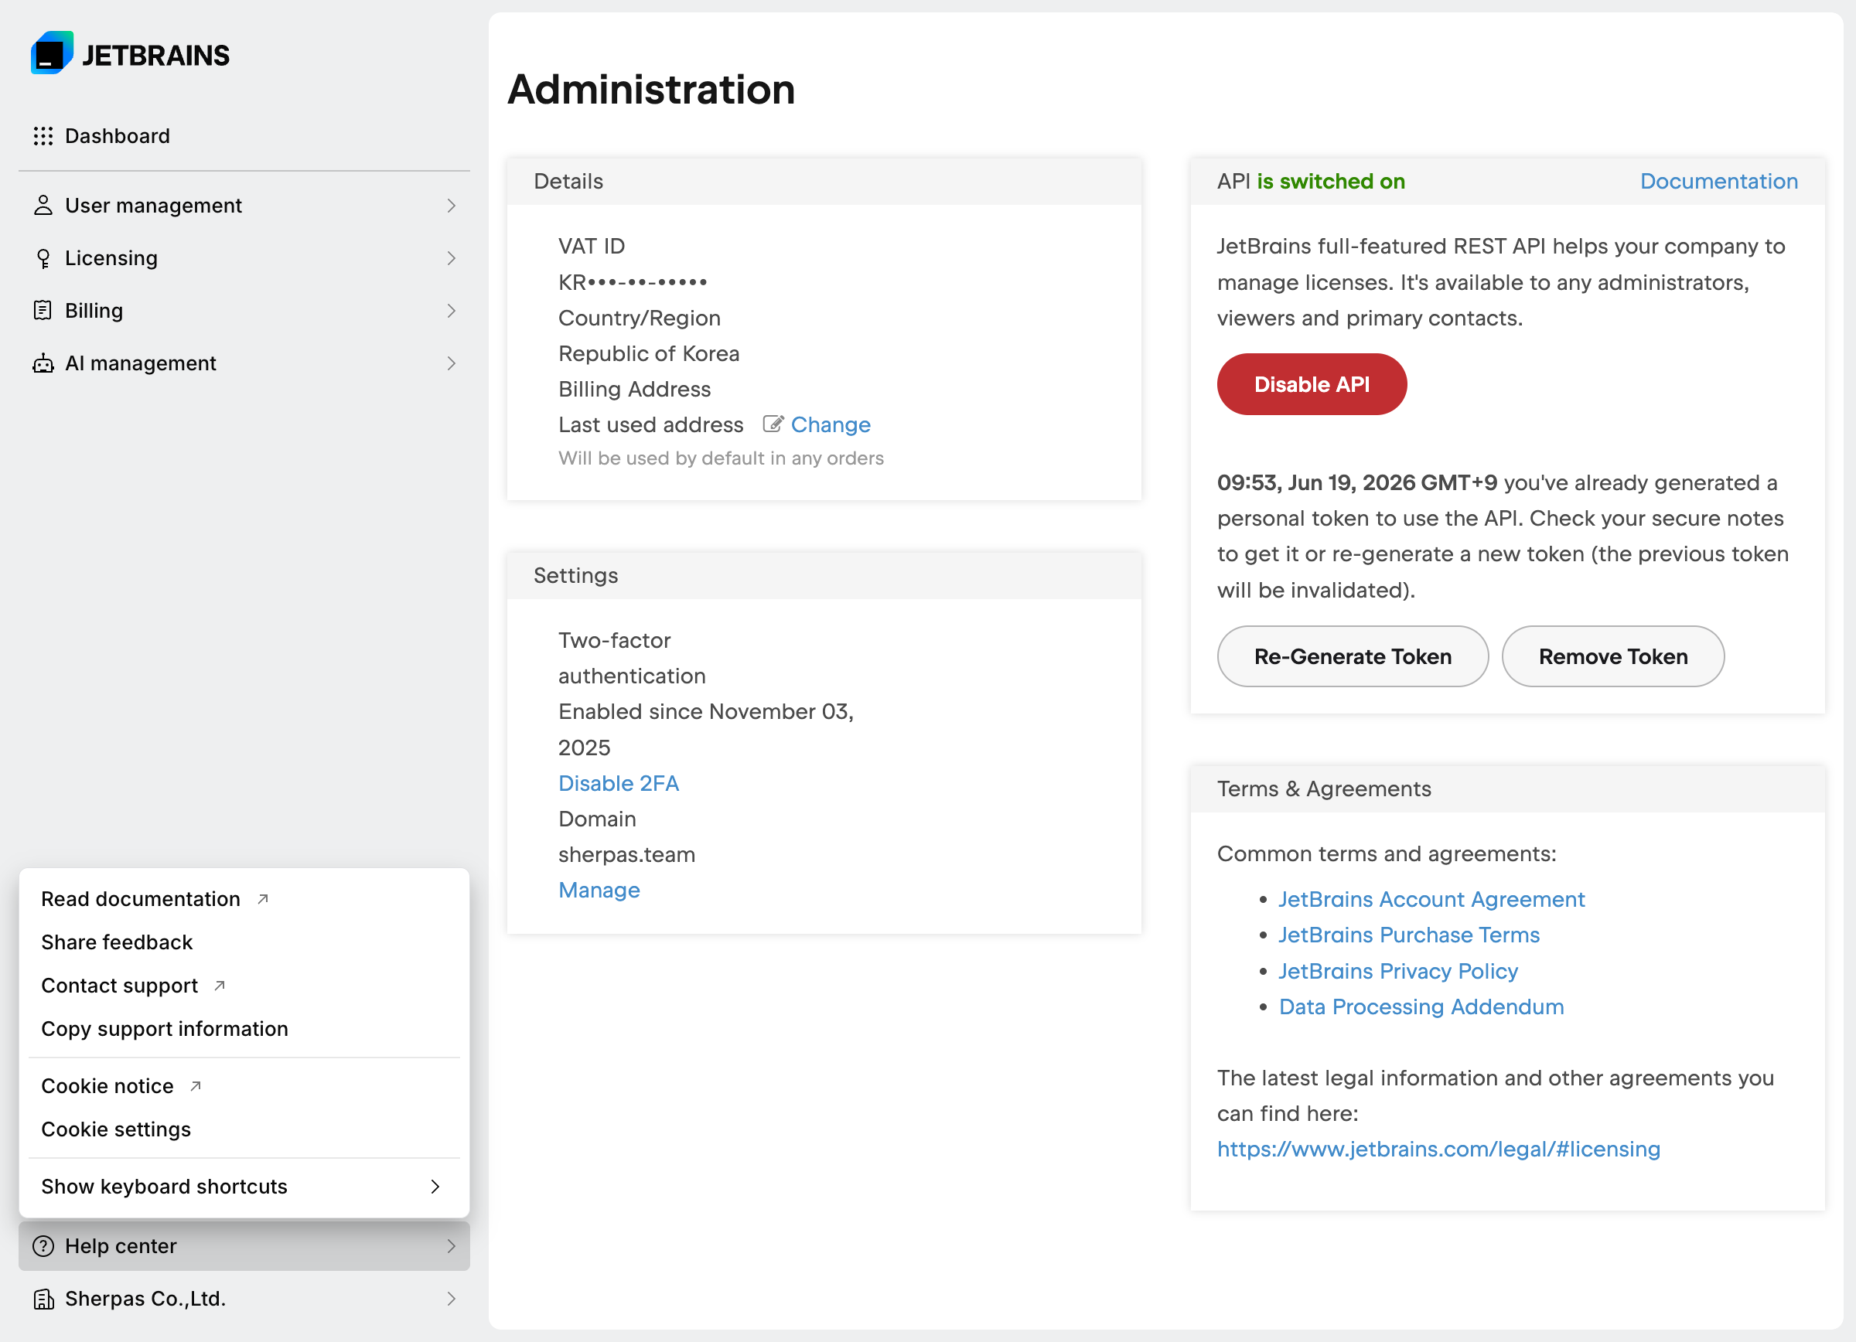
Task: Collapse the Help center chevron
Action: click(x=451, y=1245)
